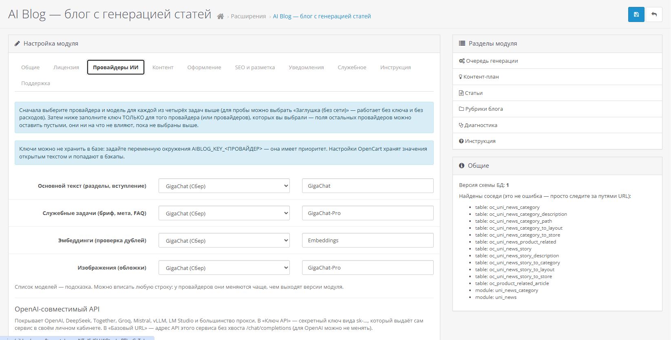
Task: Open provider dropdown for Изображения (обложки)
Action: [x=224, y=268]
